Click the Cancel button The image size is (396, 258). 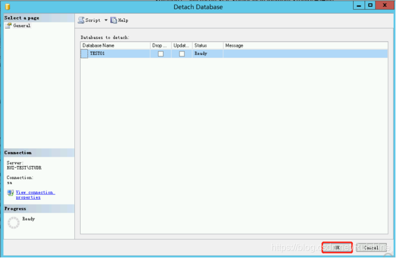371,248
